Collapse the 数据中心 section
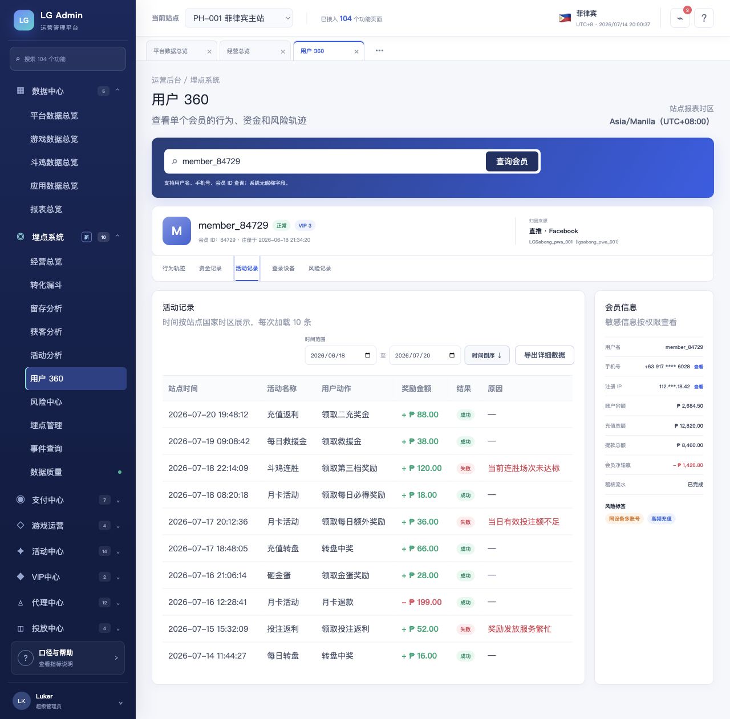Image resolution: width=730 pixels, height=719 pixels. (117, 90)
